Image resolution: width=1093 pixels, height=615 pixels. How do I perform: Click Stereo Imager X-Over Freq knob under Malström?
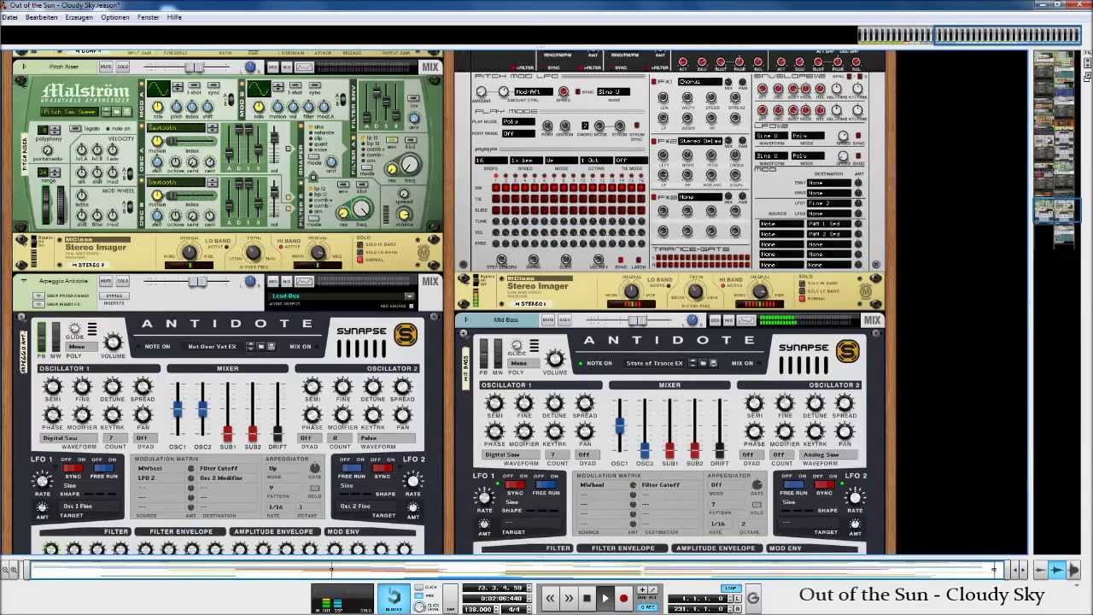click(x=252, y=253)
